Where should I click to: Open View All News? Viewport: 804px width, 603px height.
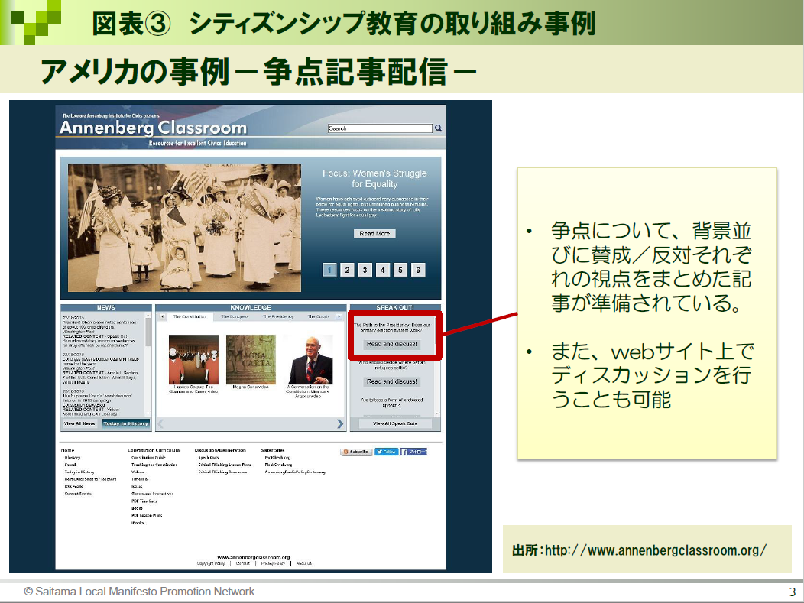(79, 423)
